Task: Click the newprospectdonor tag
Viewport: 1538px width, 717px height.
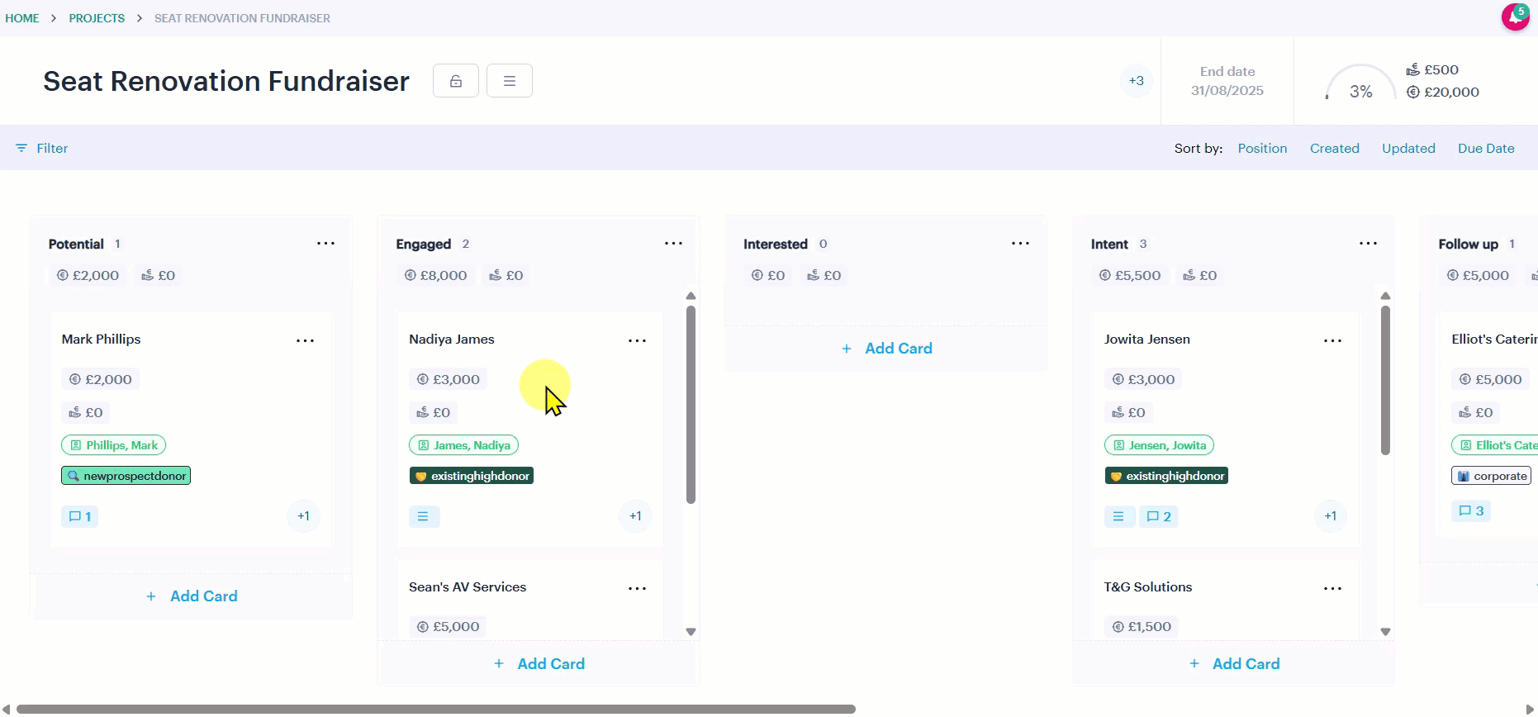Action: coord(126,476)
